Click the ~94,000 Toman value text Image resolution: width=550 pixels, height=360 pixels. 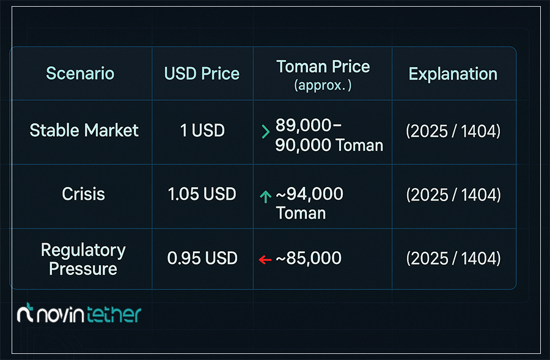(309, 203)
